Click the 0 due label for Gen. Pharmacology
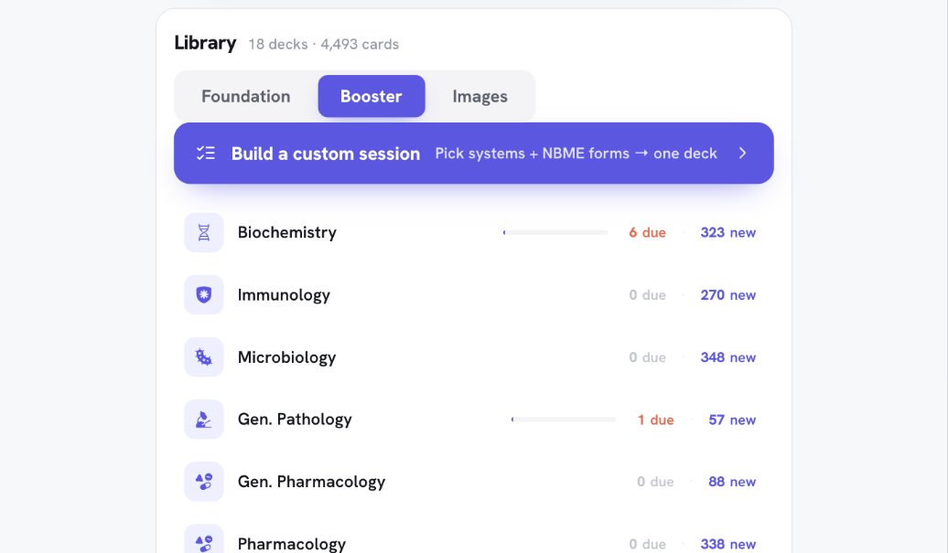Screen dimensions: 948x553 655,482
